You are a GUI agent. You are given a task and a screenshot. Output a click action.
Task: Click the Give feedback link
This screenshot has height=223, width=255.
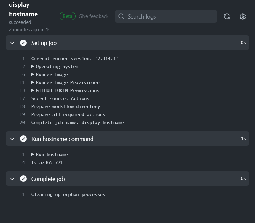tap(93, 16)
